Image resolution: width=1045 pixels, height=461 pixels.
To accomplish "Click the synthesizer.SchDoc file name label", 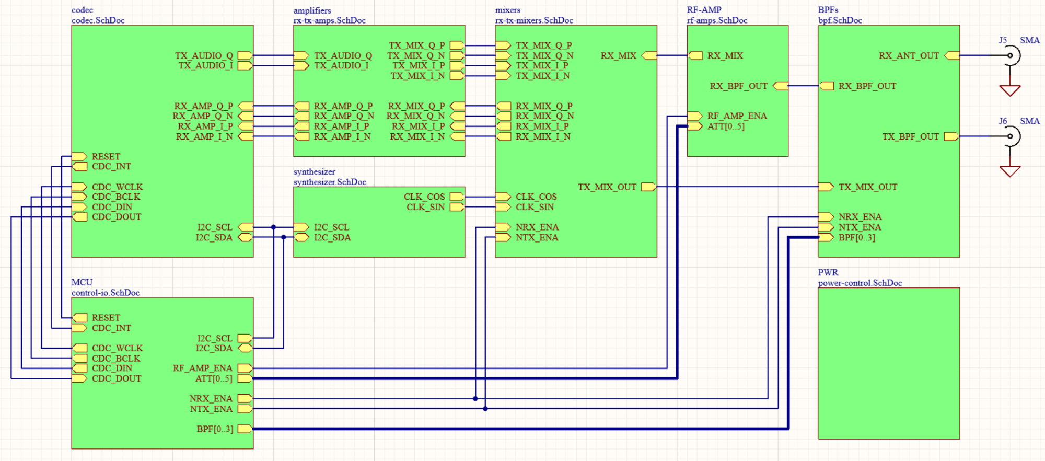I will tap(330, 182).
